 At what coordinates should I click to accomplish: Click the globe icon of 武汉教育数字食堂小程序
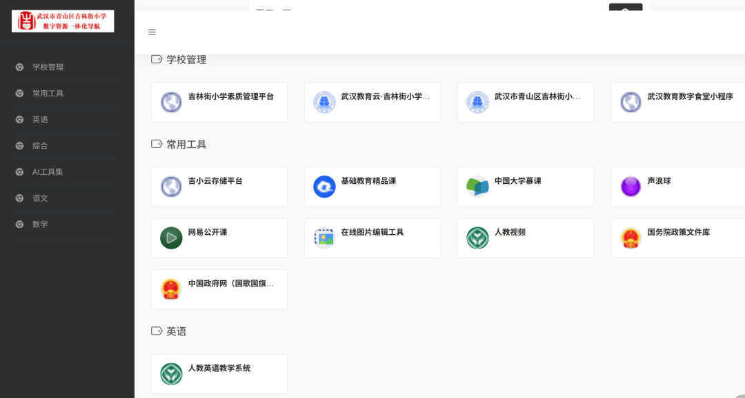click(631, 103)
